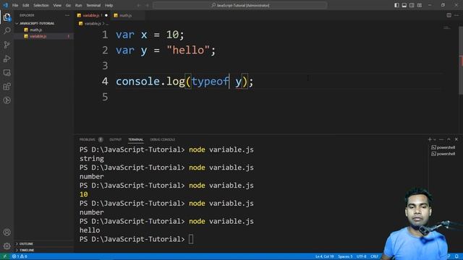
Task: Click notifications bell in status bar
Action: click(x=456, y=256)
